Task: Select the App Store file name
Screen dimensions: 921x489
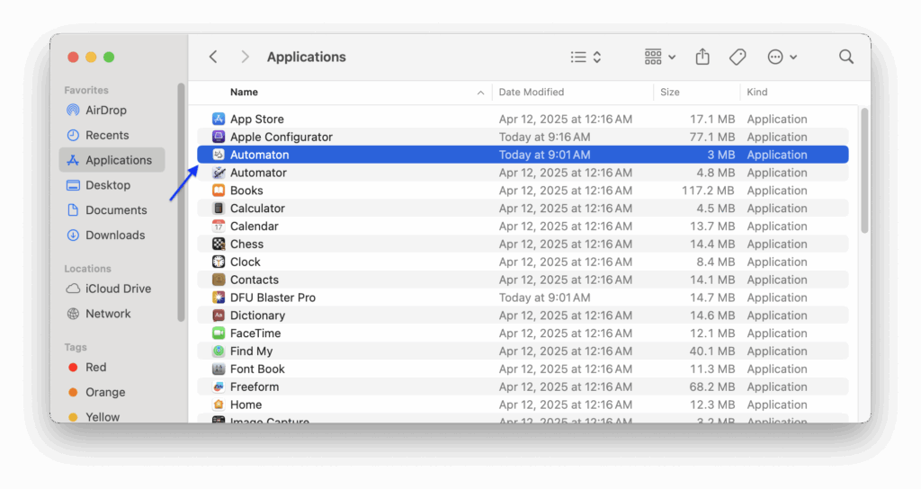Action: 256,120
